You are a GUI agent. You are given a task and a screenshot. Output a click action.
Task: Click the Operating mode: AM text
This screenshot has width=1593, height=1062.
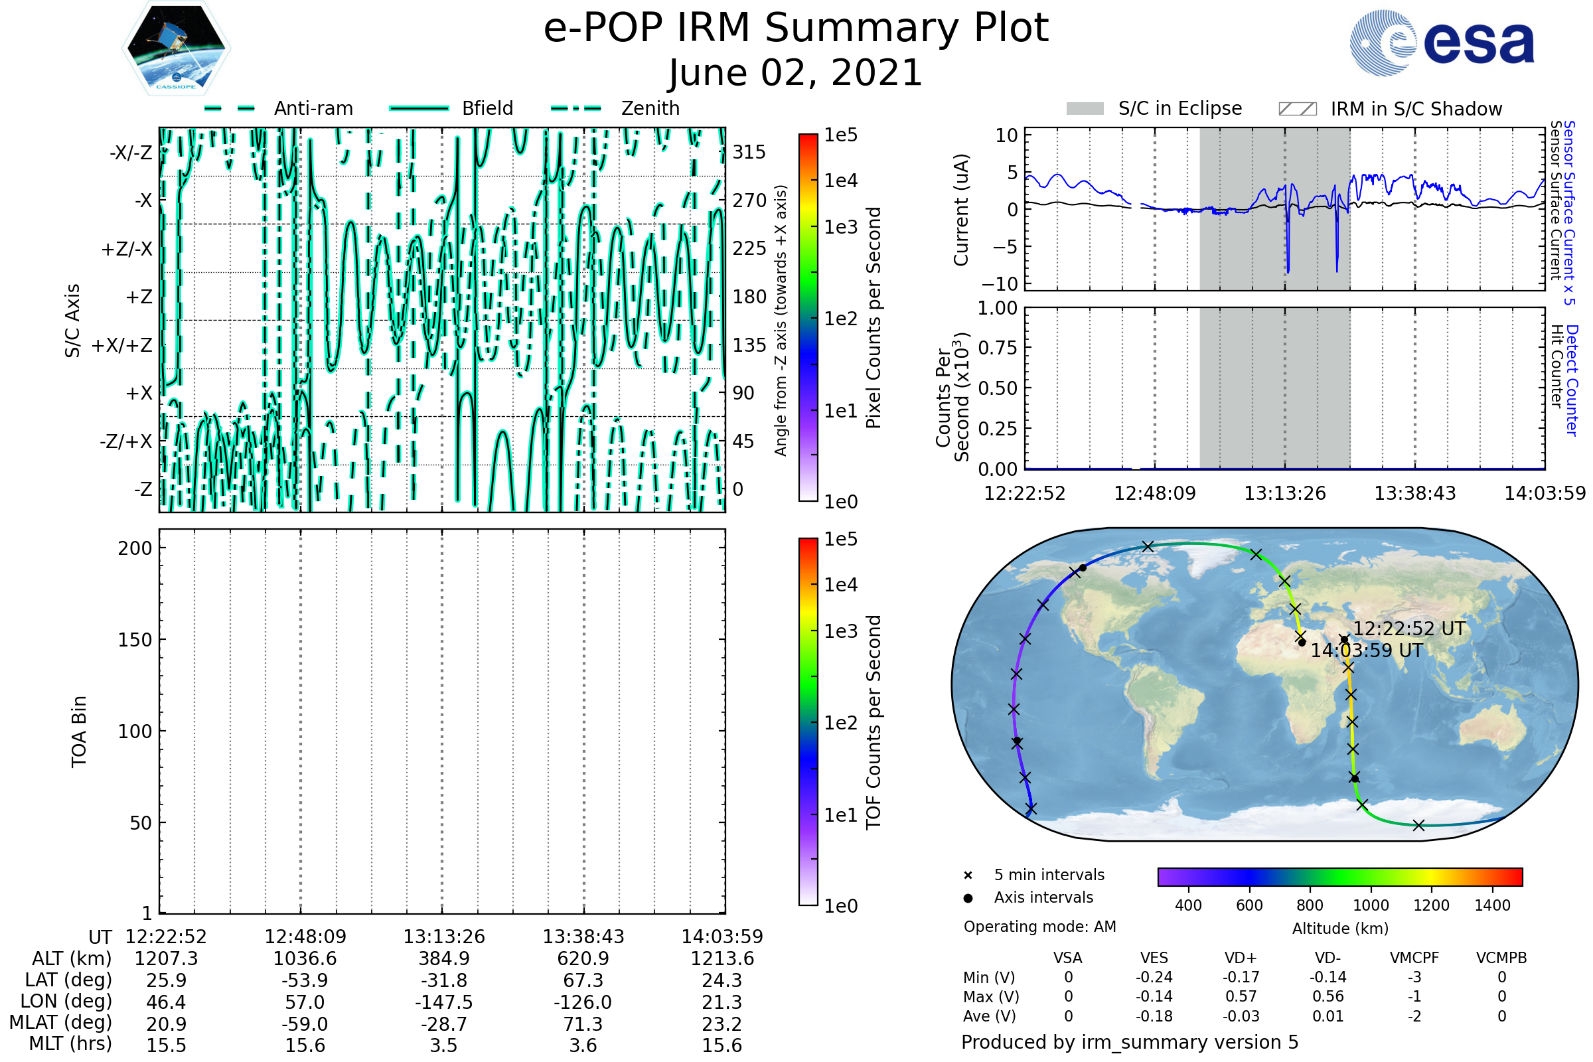click(x=1039, y=927)
